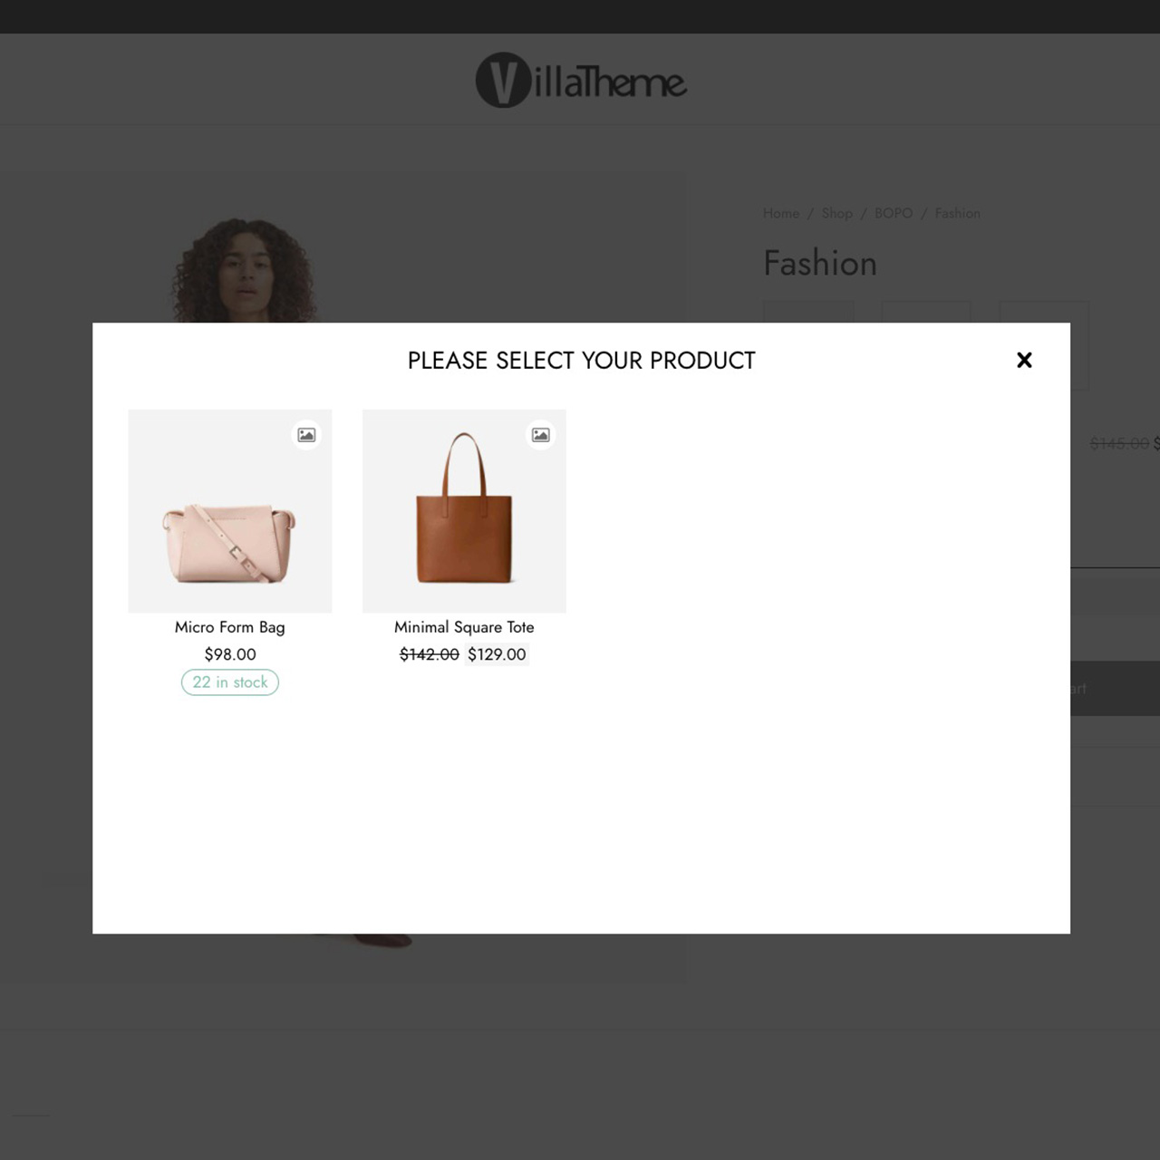The height and width of the screenshot is (1160, 1160).
Task: Go to Shop in the breadcrumb
Action: (836, 213)
